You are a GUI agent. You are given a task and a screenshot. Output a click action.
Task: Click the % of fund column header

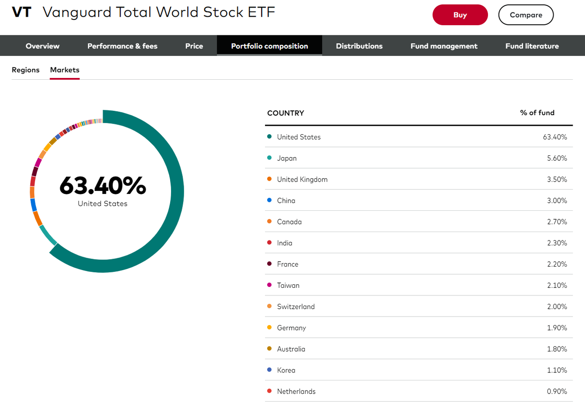[537, 112]
